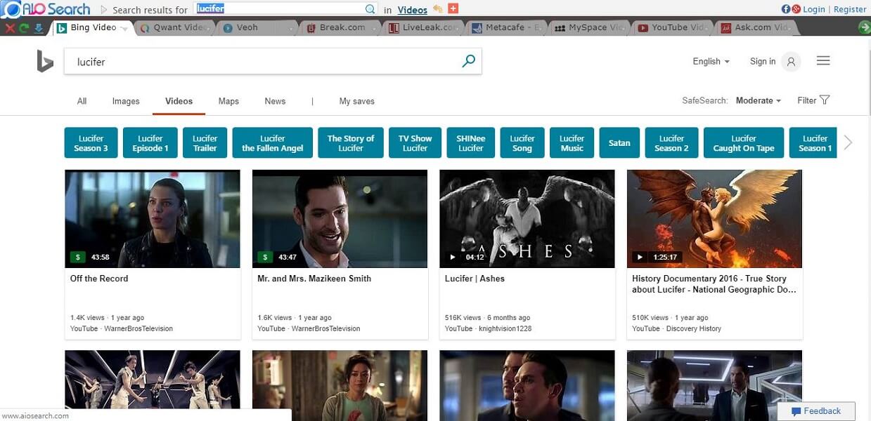This screenshot has width=871, height=421.
Task: Select the Images tab
Action: (126, 101)
